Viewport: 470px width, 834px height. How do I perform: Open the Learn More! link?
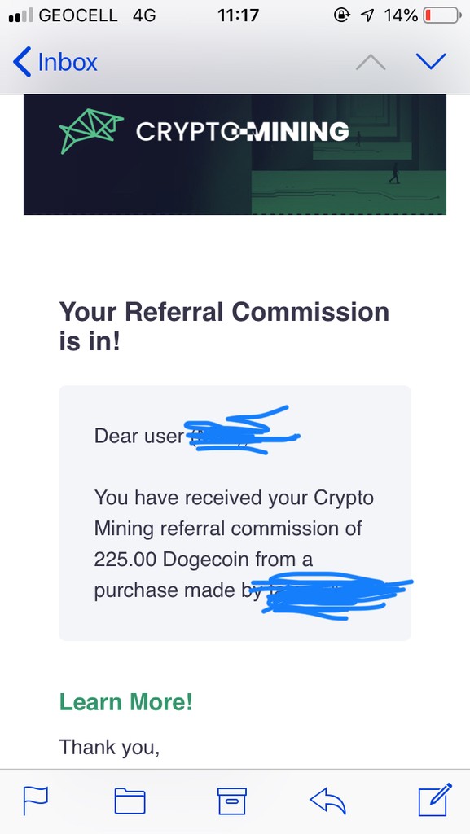coord(125,701)
